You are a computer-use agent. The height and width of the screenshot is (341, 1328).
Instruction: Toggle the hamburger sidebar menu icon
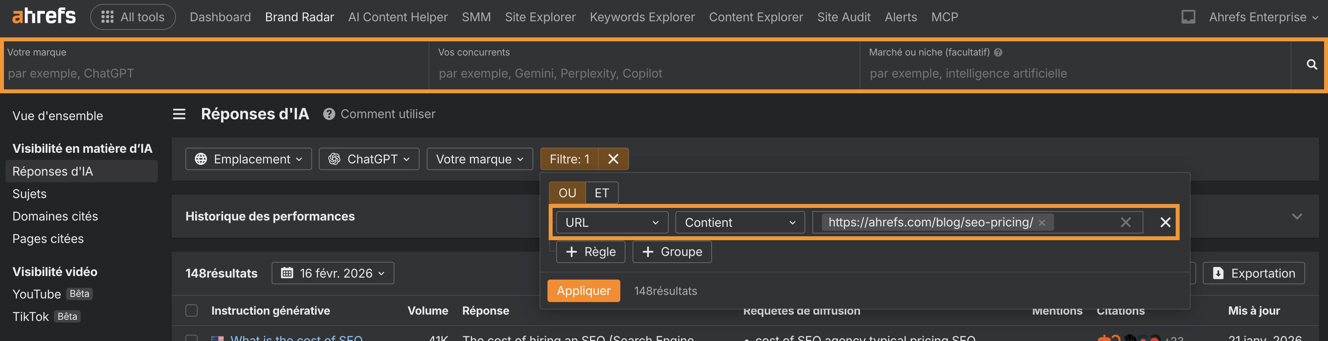[179, 114]
